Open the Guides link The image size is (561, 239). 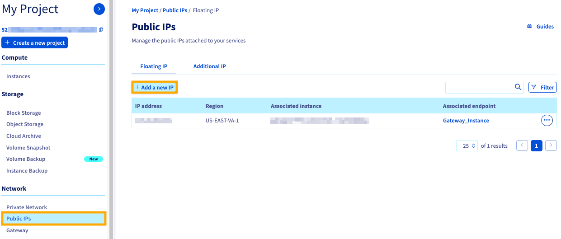pyautogui.click(x=545, y=27)
